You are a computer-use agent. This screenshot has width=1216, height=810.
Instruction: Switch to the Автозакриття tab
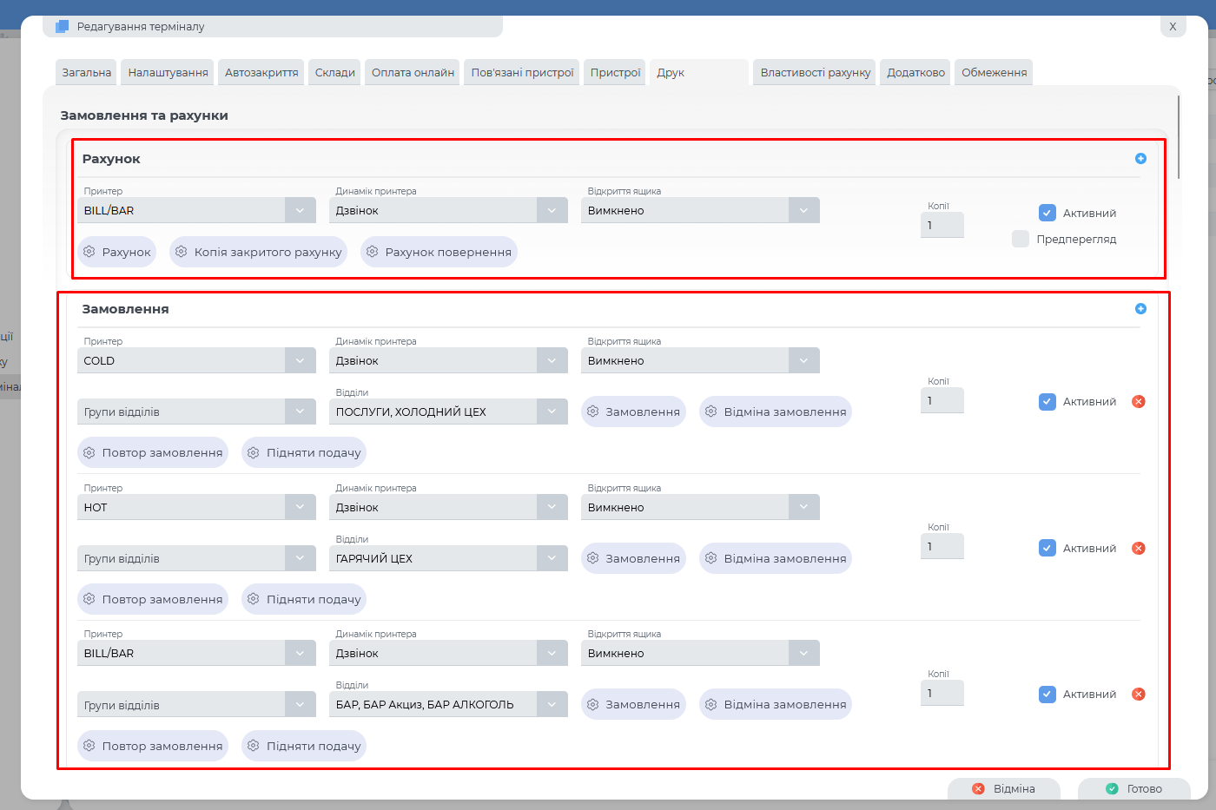(x=261, y=73)
